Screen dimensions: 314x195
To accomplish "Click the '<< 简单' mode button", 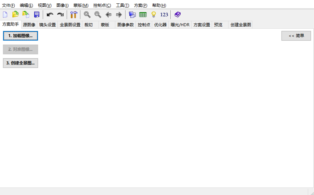I will click(296, 36).
